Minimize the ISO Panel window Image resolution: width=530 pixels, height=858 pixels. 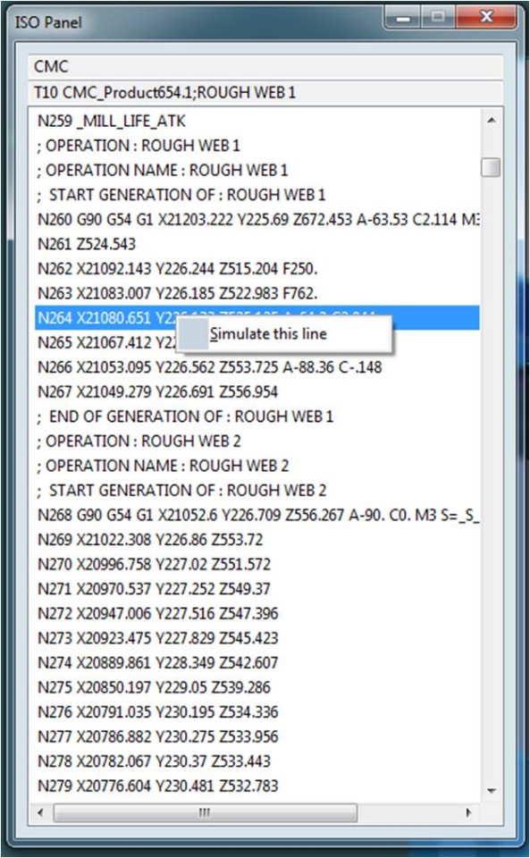(x=403, y=19)
